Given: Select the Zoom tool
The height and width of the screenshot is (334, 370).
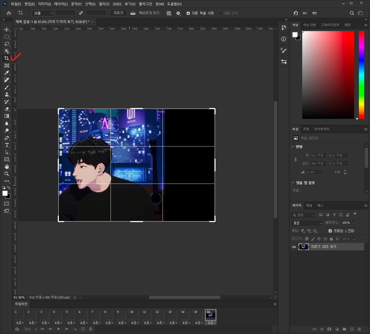Looking at the screenshot, I should tap(7, 174).
